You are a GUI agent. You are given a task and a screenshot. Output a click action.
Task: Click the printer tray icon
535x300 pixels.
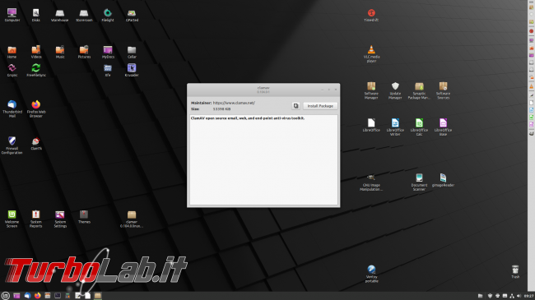pyautogui.click(x=497, y=296)
